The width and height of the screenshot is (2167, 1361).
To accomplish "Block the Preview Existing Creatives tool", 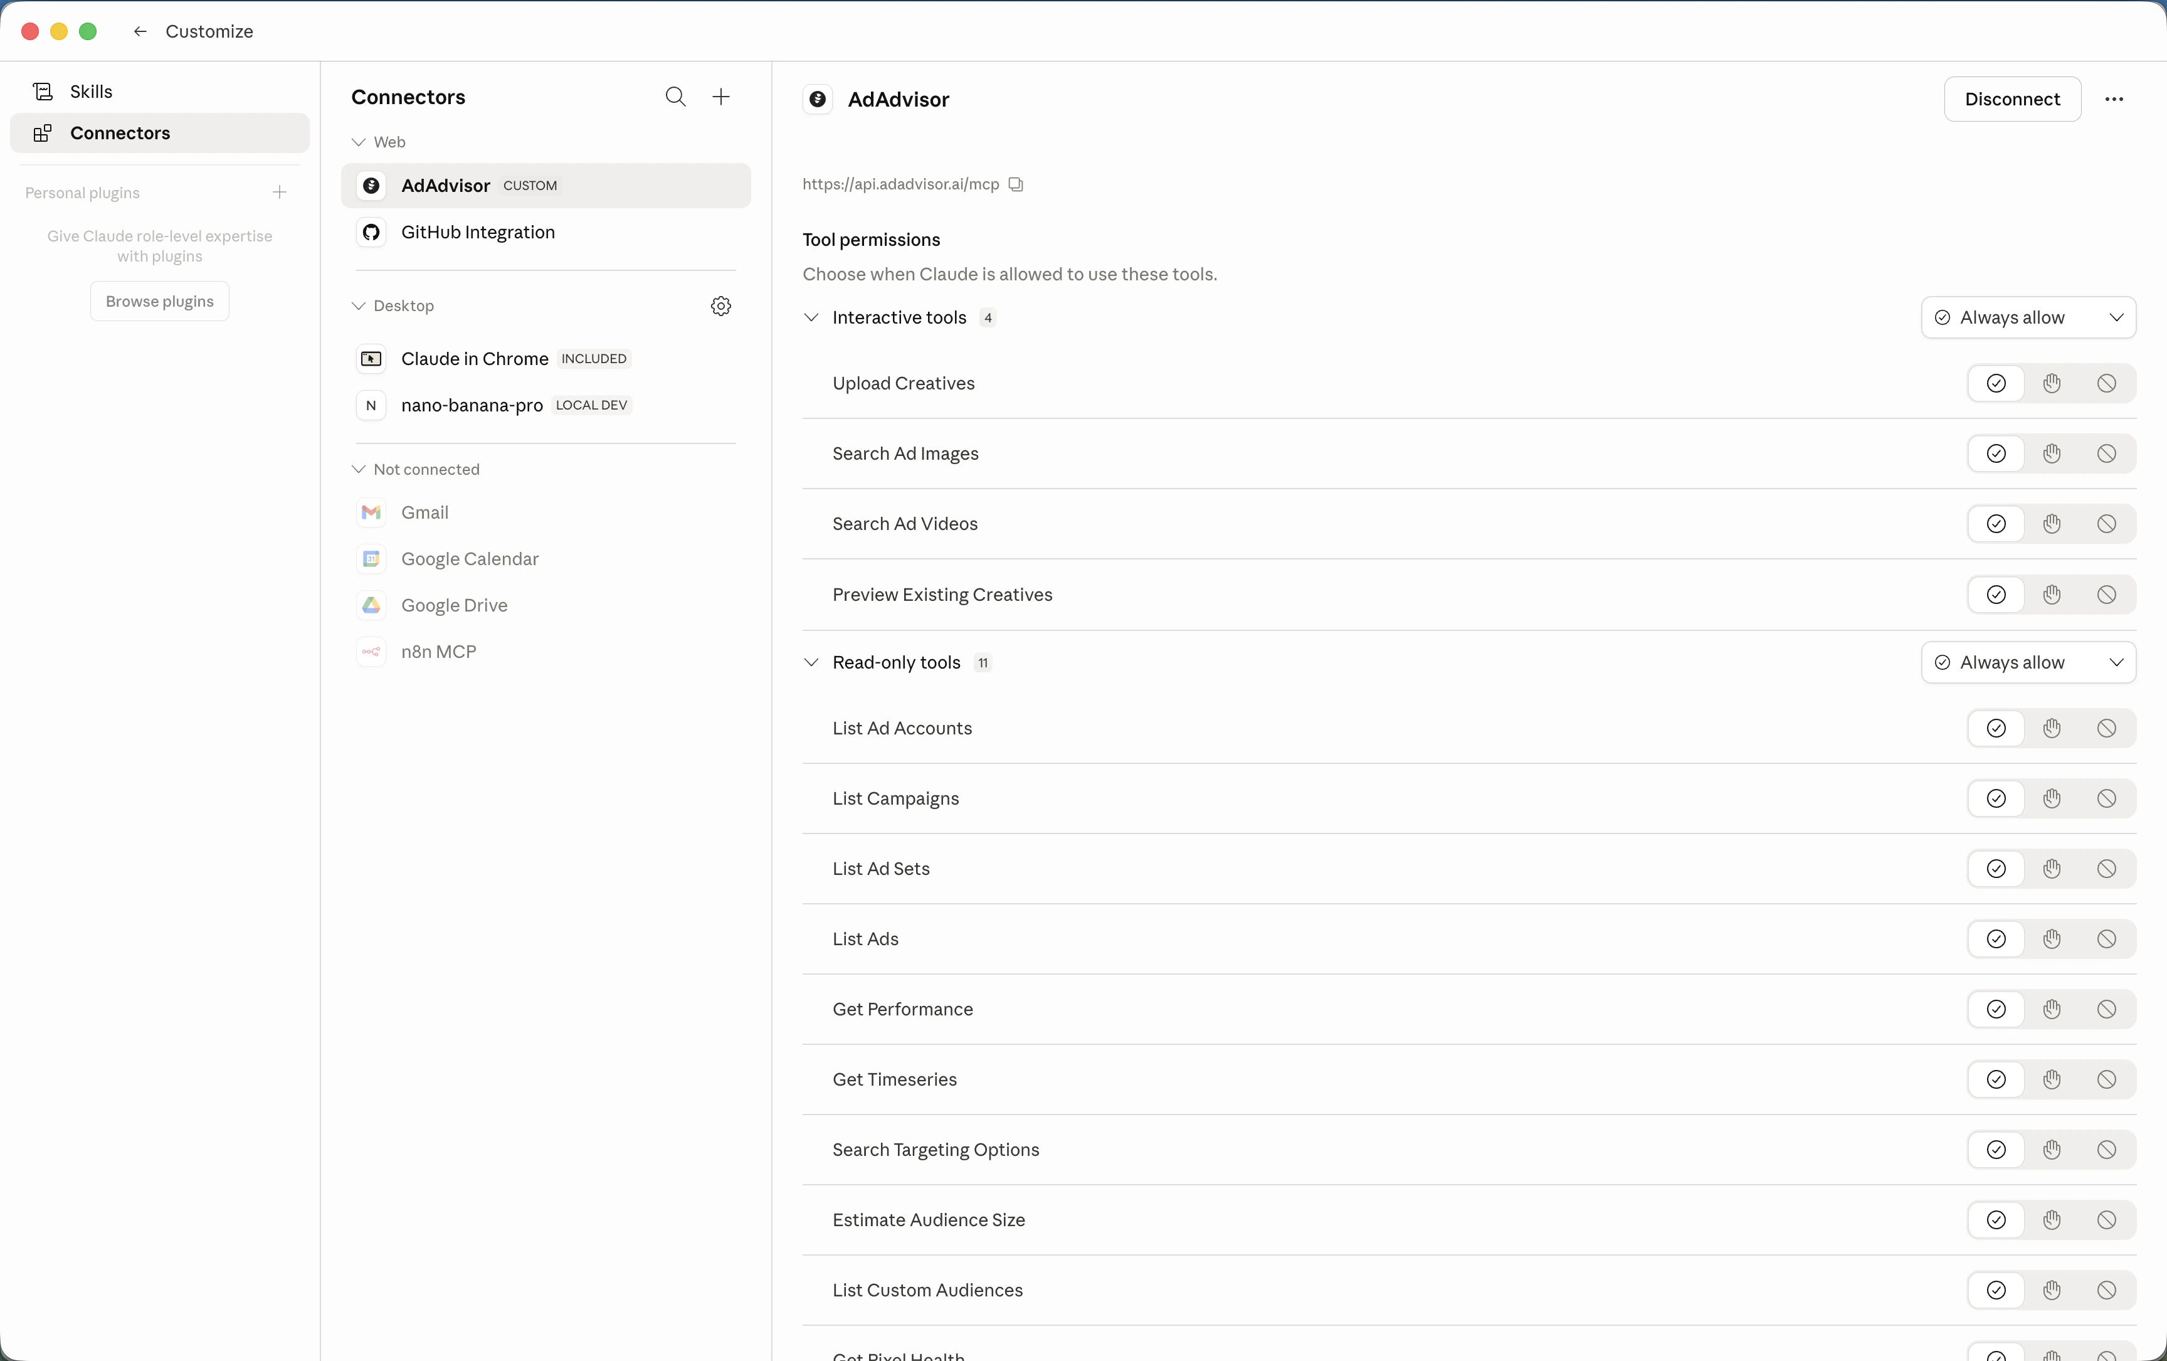I will 2107,595.
